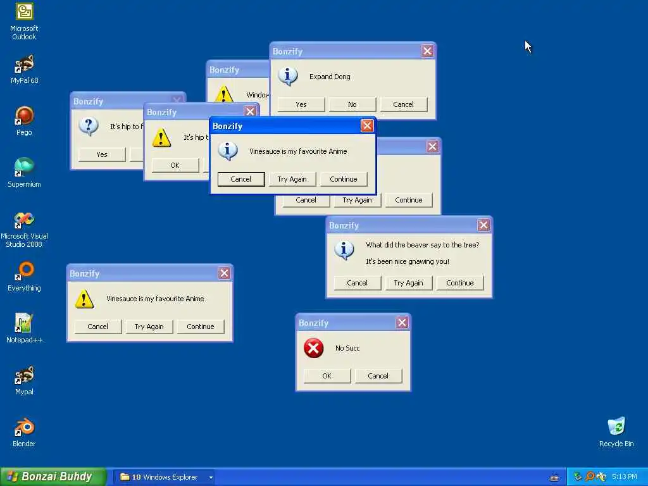This screenshot has height=486, width=648.
Task: Select the Supermium desktop shortcut
Action: coord(24,173)
